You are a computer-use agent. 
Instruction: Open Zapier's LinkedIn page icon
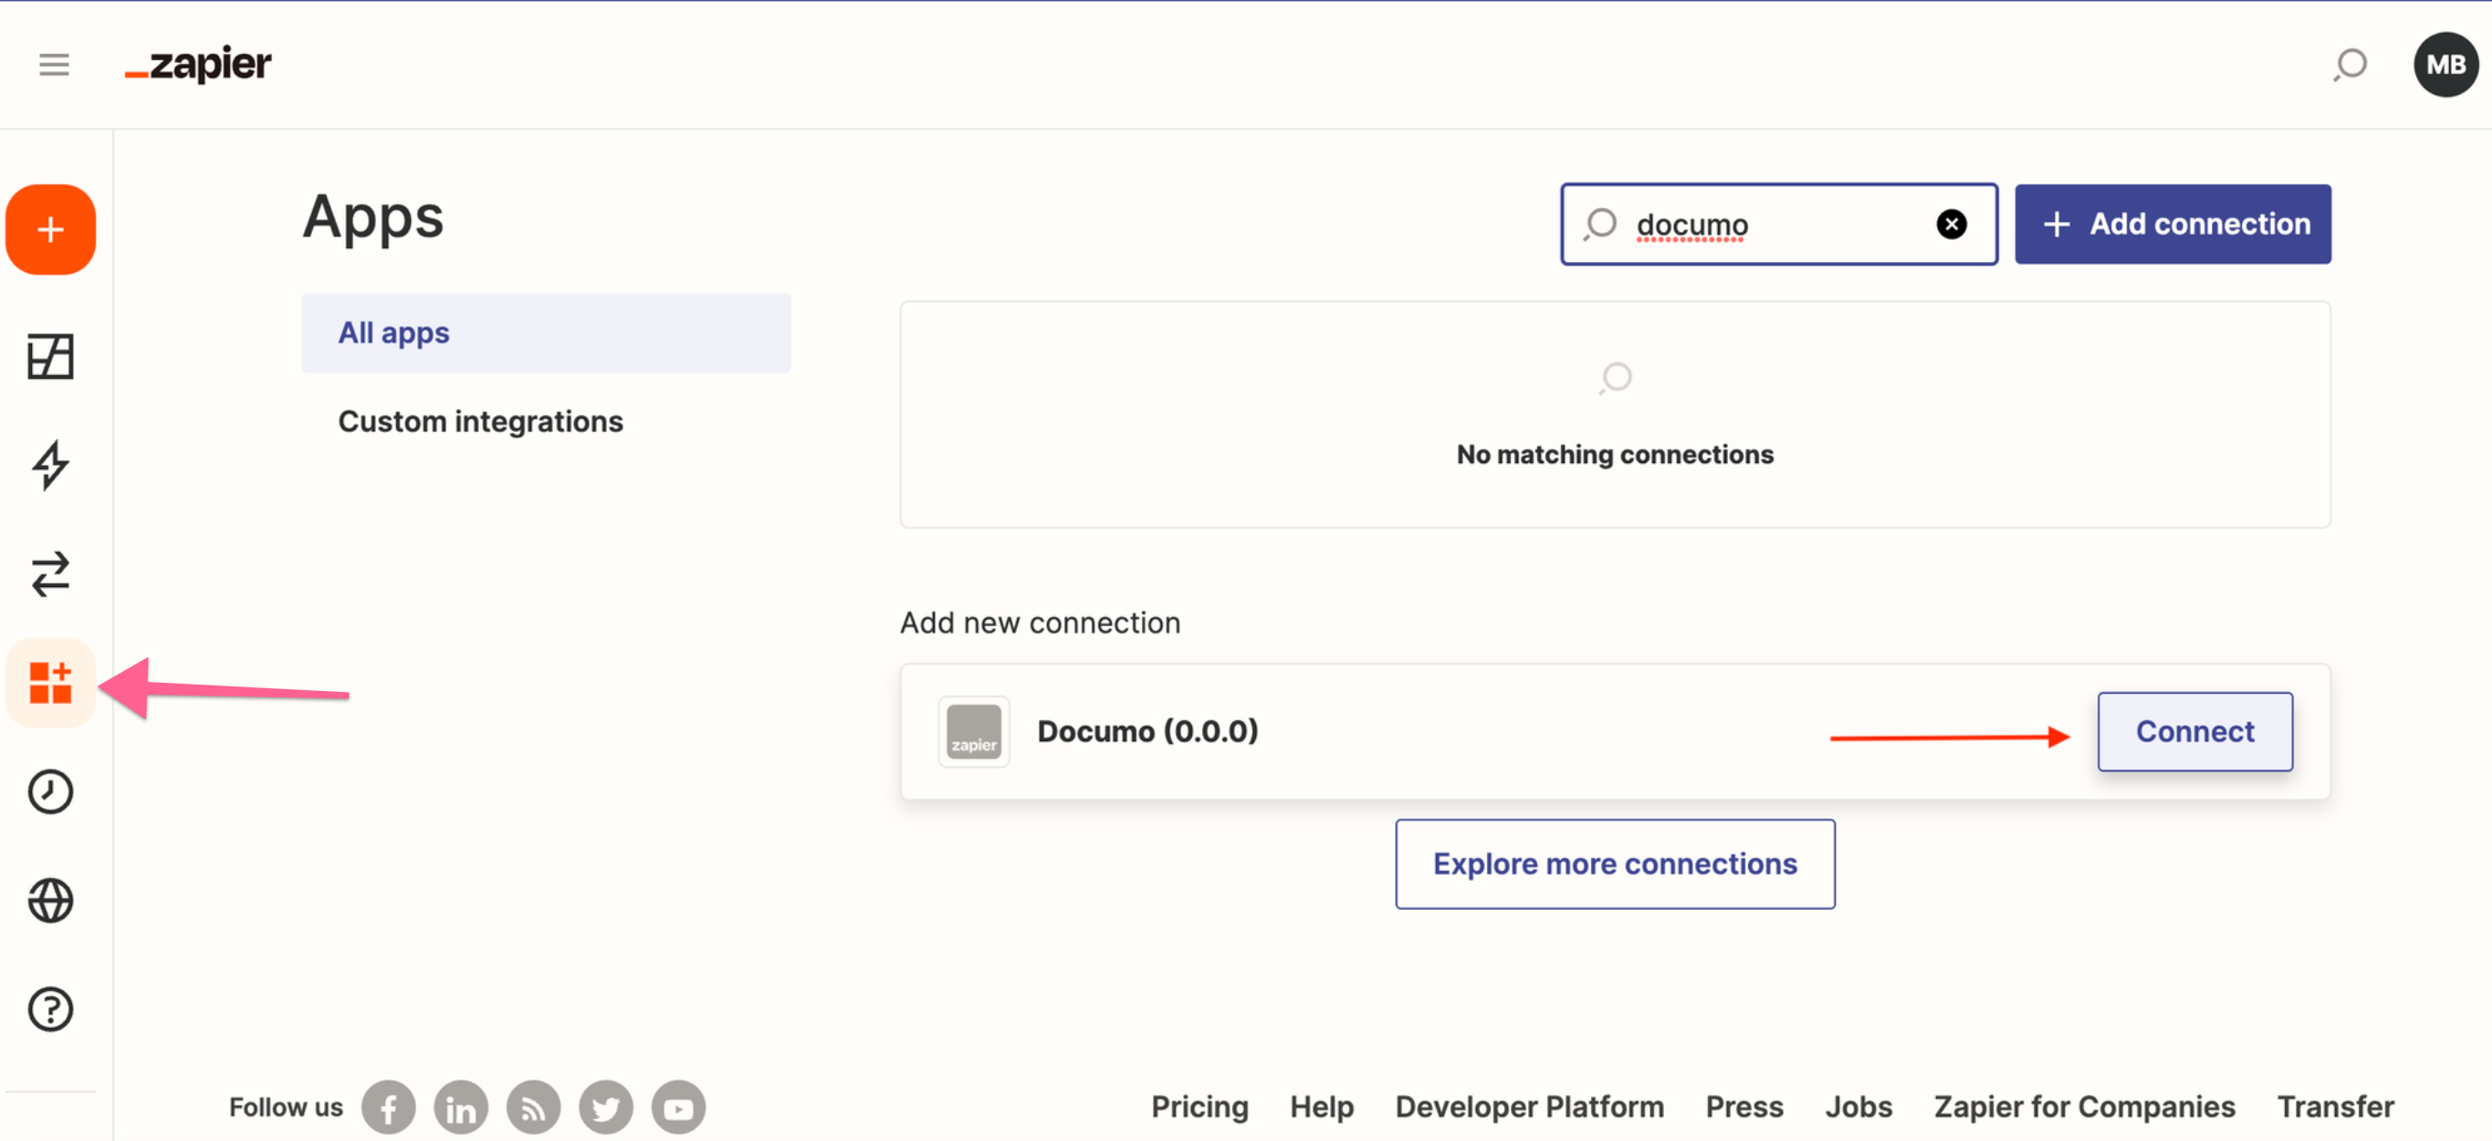point(460,1107)
